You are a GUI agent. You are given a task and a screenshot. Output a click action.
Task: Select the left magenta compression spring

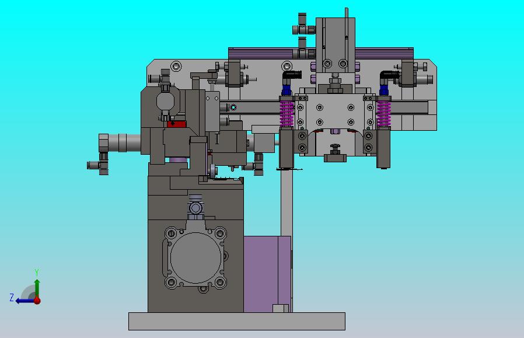pyautogui.click(x=287, y=114)
